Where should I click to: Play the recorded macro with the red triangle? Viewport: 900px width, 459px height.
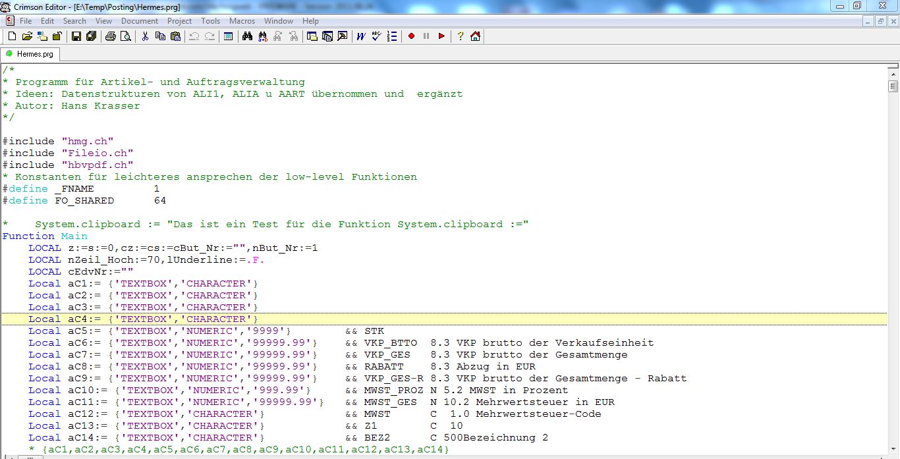(441, 36)
